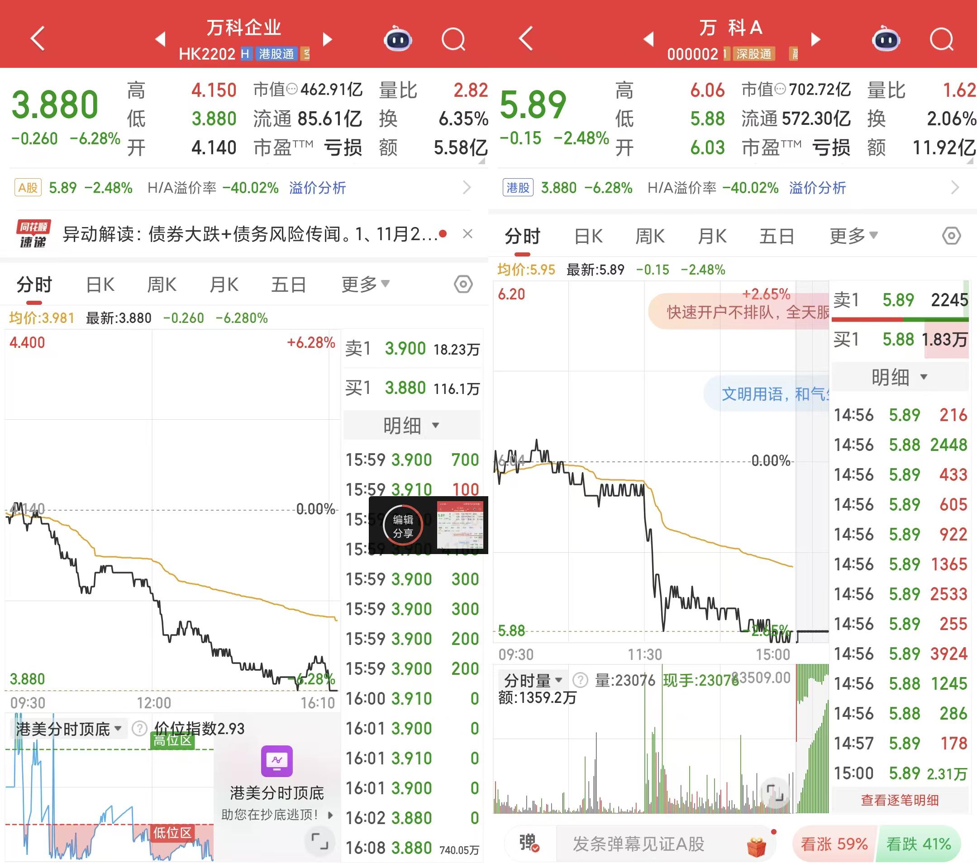Image resolution: width=977 pixels, height=863 pixels.
Task: Expand 明细 dropdown in 万科A panel
Action: [900, 377]
